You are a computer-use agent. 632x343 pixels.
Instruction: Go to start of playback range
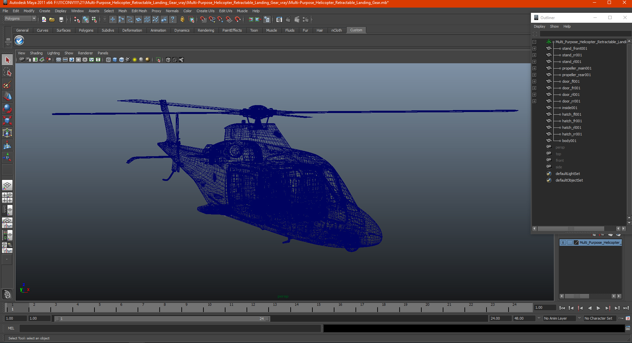(562, 308)
